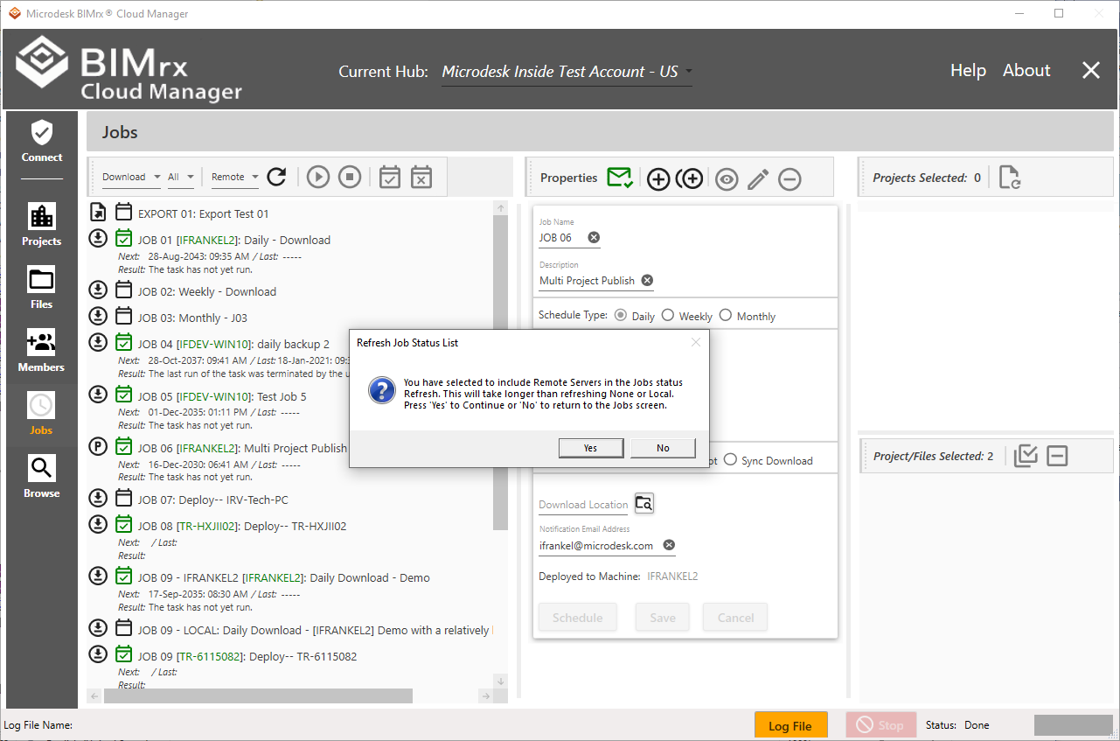Expand the Remote server filter dropdown
Viewport: 1120px width, 741px height.
(x=235, y=177)
